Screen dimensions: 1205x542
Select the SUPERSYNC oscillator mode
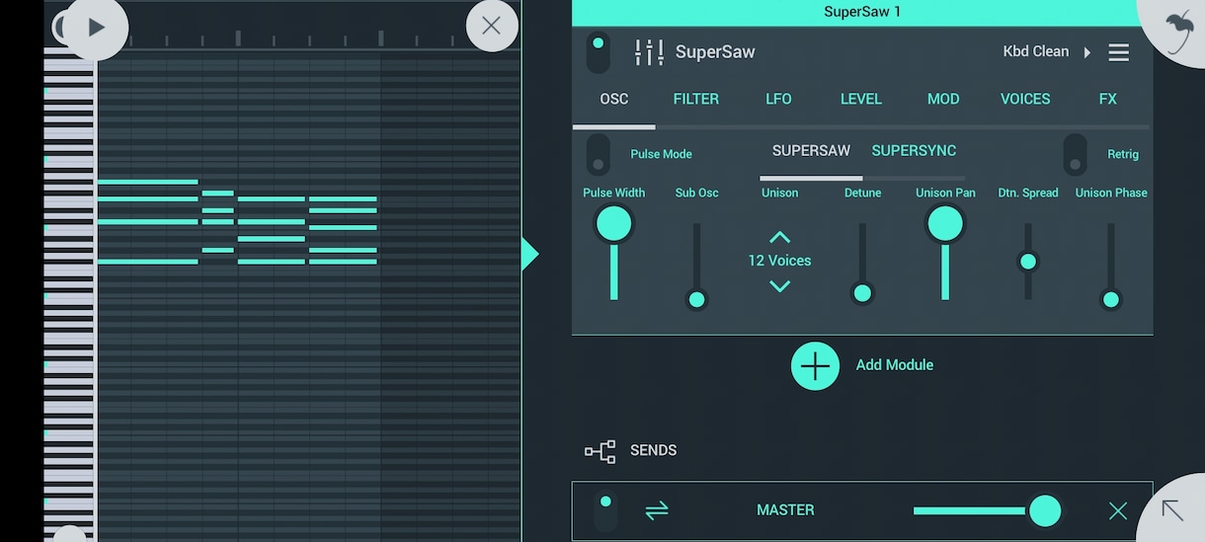tap(914, 151)
